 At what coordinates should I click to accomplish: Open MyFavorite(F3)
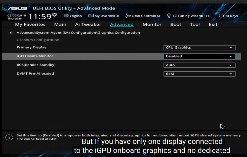(104, 16)
